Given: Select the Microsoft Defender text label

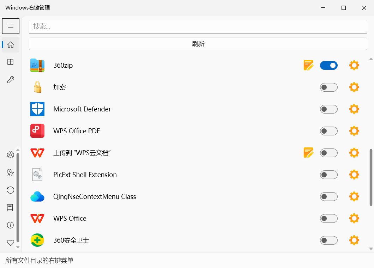Looking at the screenshot, I should (82, 109).
